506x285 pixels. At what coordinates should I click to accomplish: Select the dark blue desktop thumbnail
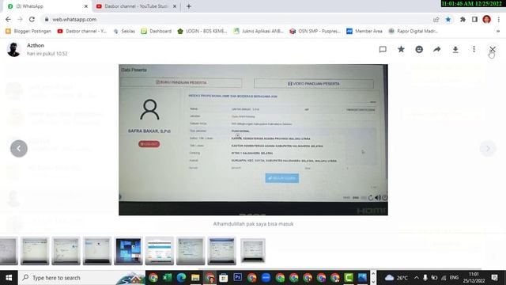128,251
